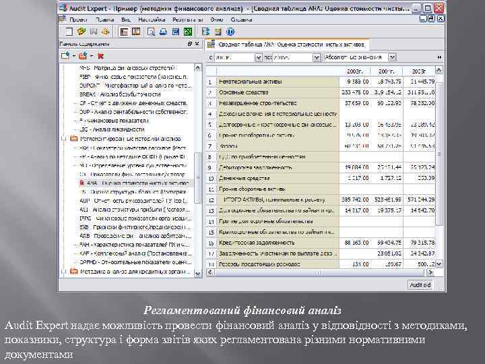
Task: Click the Основные средства row label
Action: pos(243,92)
